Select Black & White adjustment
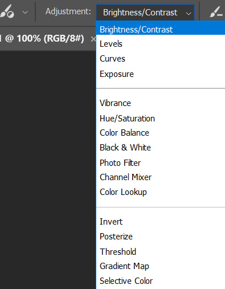 coord(161,148)
